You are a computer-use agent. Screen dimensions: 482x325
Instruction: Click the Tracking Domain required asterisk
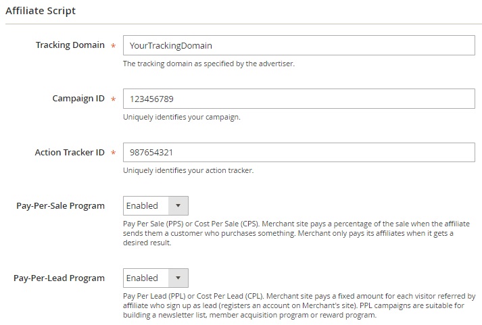(x=113, y=46)
